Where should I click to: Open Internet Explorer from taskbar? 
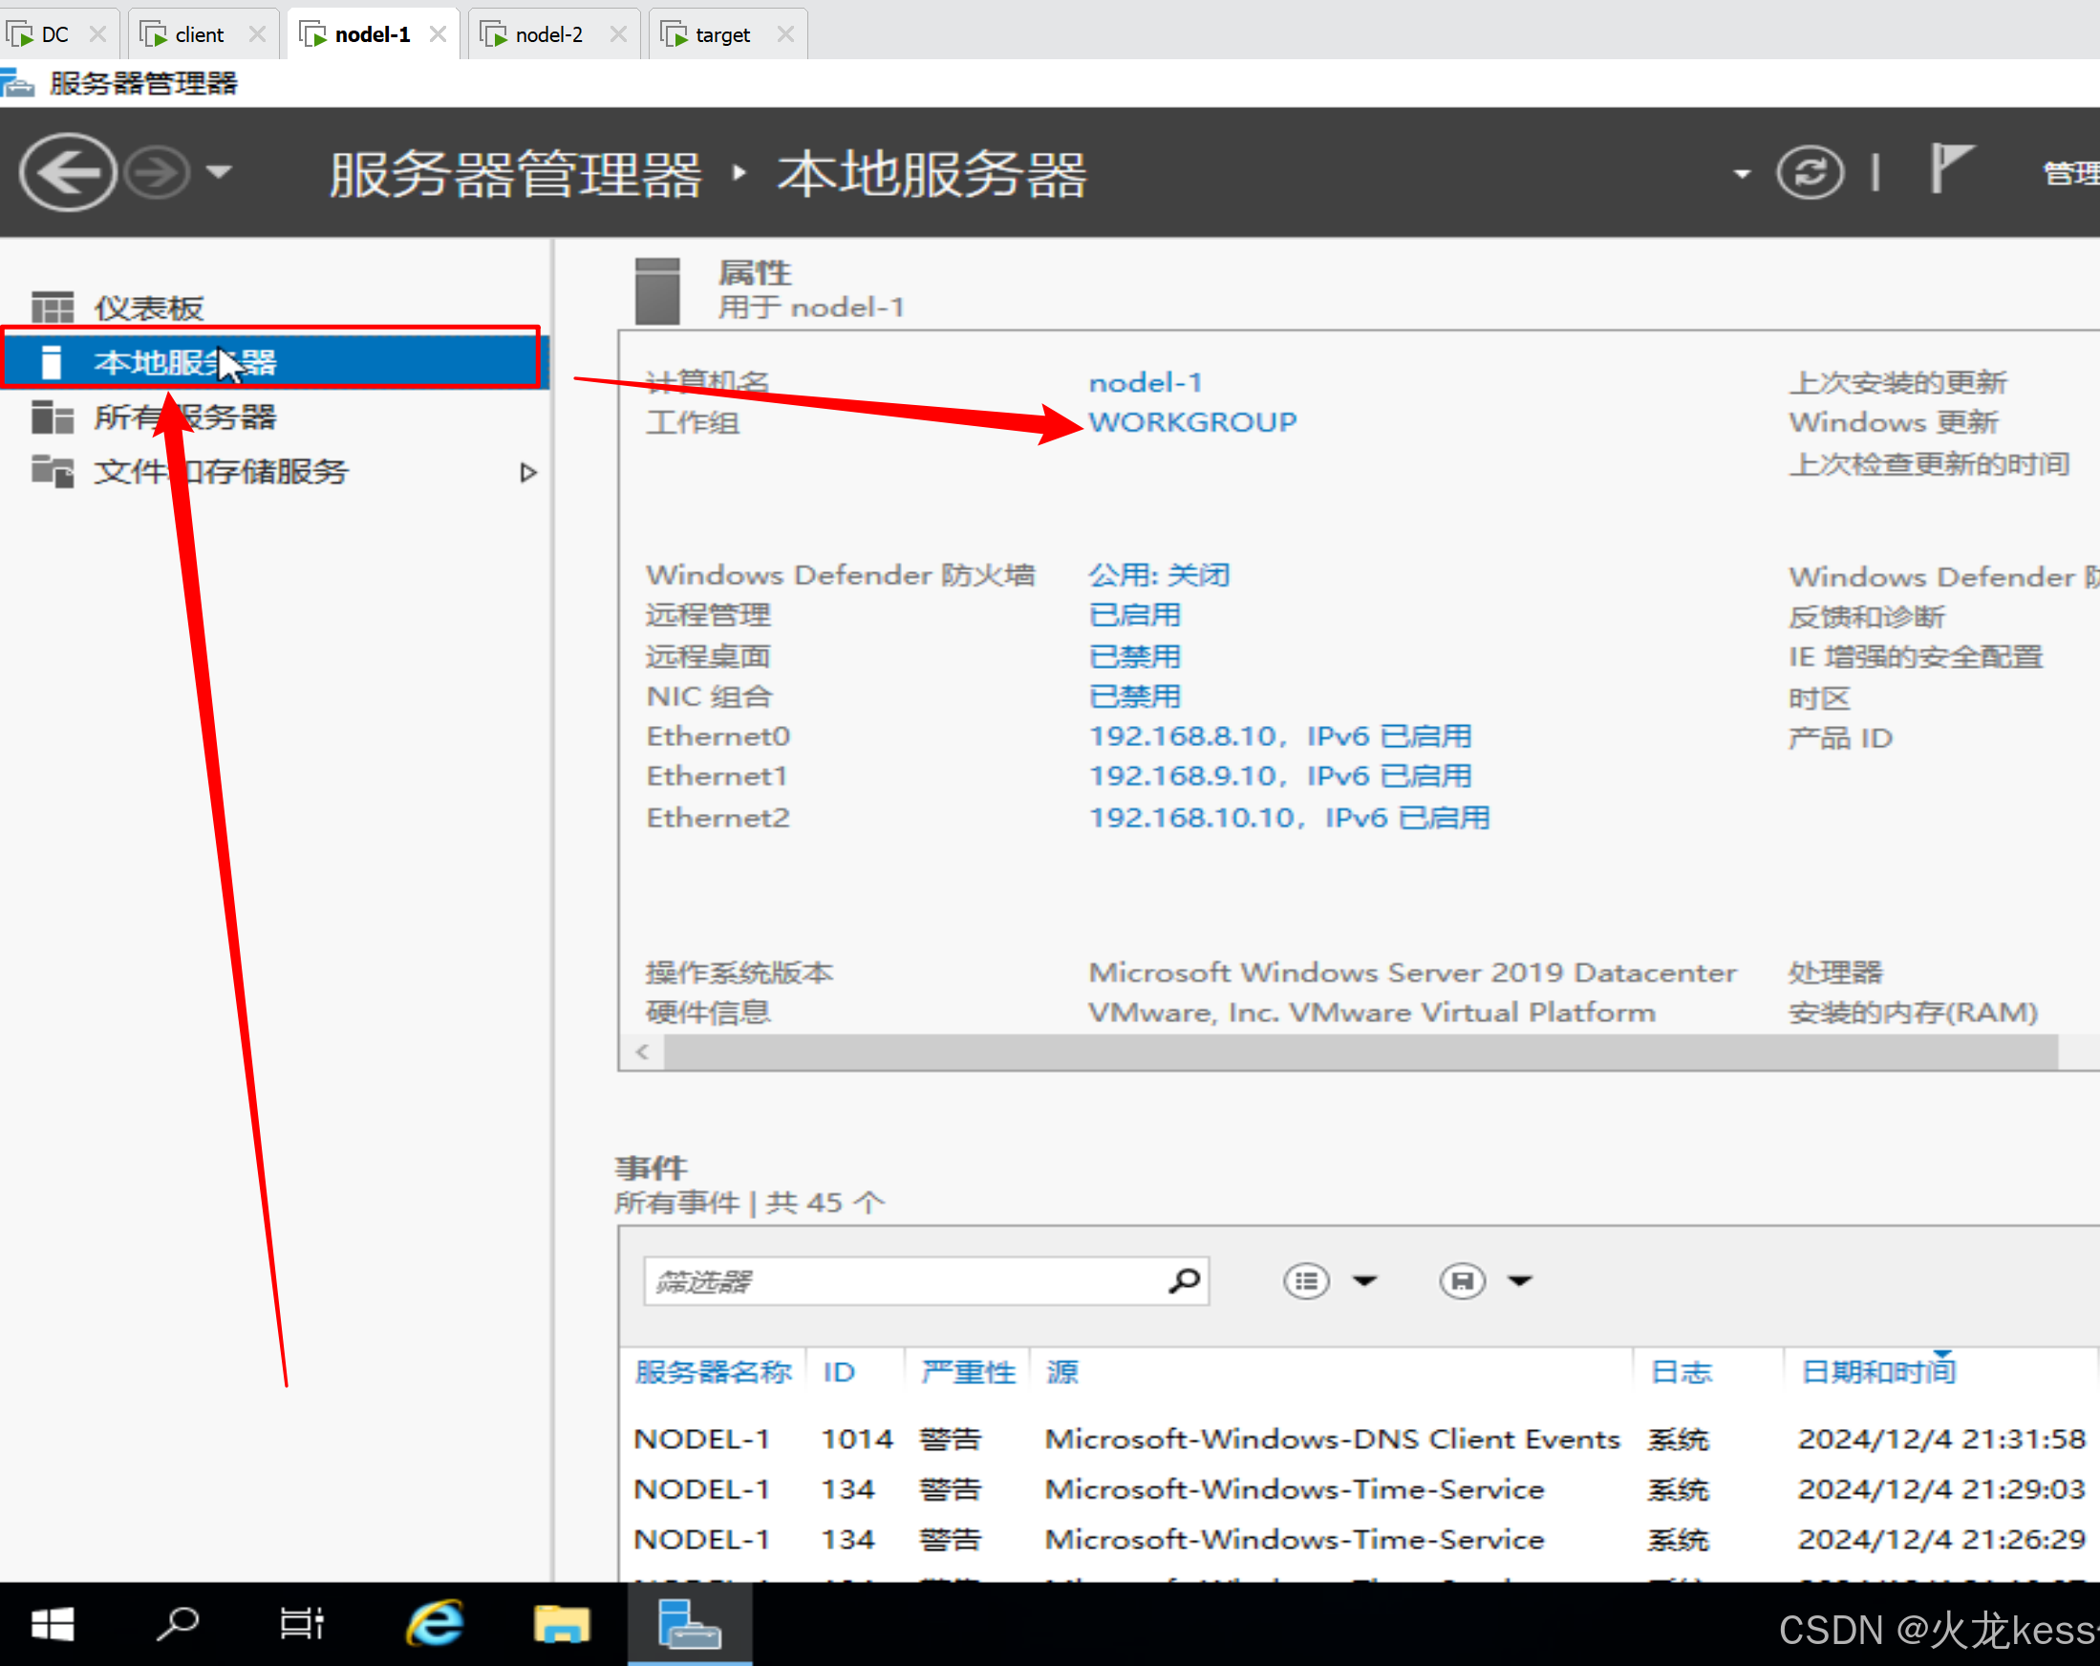click(435, 1624)
